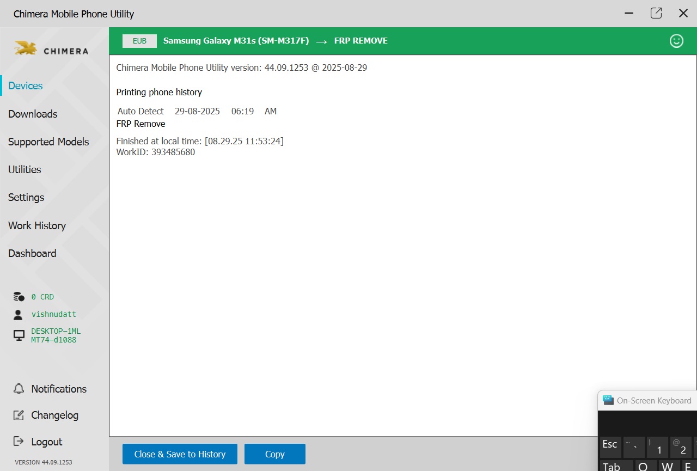Open the Changelog link

tap(55, 415)
